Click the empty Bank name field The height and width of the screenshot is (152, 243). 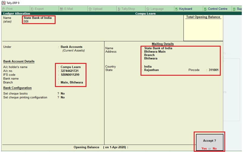71,79
